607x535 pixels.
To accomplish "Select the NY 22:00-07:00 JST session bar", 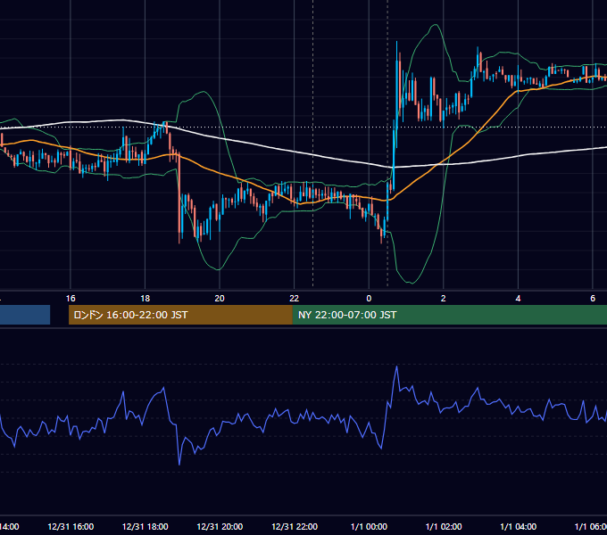I will (449, 315).
